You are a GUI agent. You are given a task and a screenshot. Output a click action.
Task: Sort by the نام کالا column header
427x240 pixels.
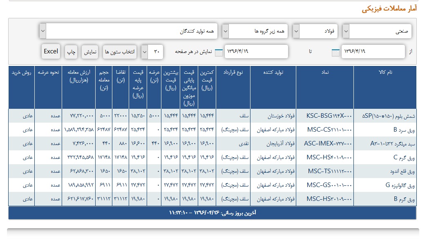(385, 72)
